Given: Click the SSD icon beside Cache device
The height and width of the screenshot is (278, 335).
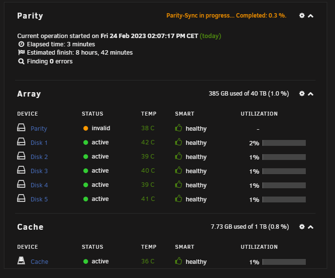Looking at the screenshot, I should (21, 260).
